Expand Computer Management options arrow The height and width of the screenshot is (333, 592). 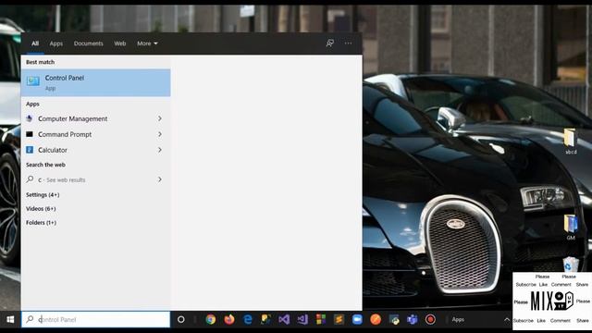click(x=160, y=118)
